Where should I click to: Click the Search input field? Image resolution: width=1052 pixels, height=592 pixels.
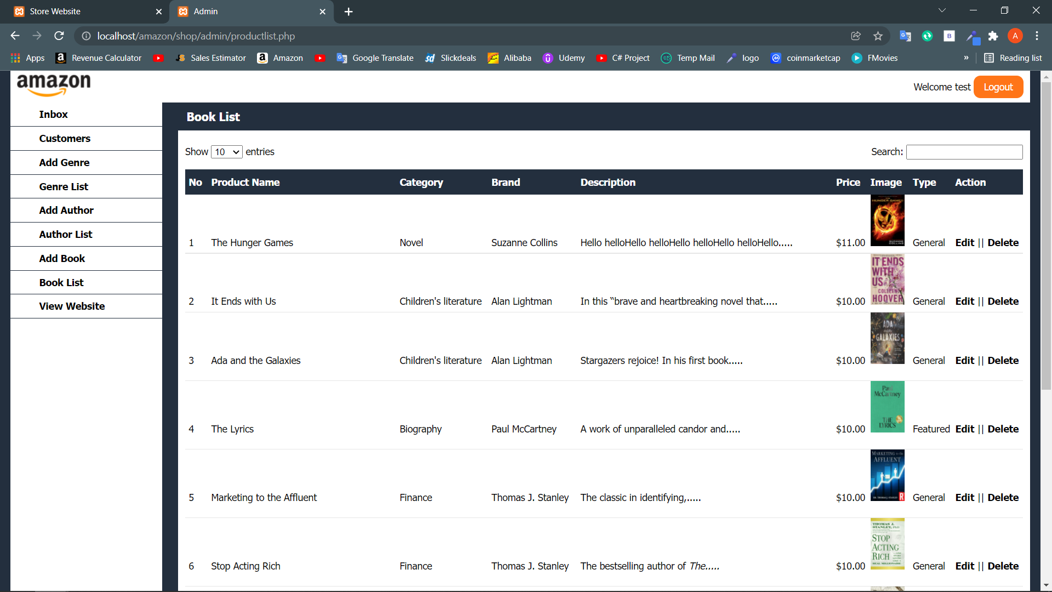(x=964, y=152)
